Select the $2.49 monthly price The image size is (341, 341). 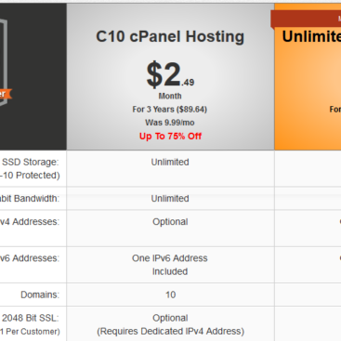click(x=170, y=74)
